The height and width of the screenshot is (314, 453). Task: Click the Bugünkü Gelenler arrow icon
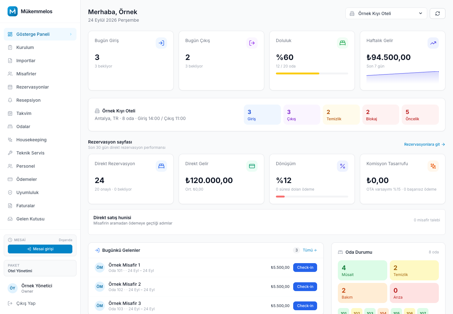point(97,250)
